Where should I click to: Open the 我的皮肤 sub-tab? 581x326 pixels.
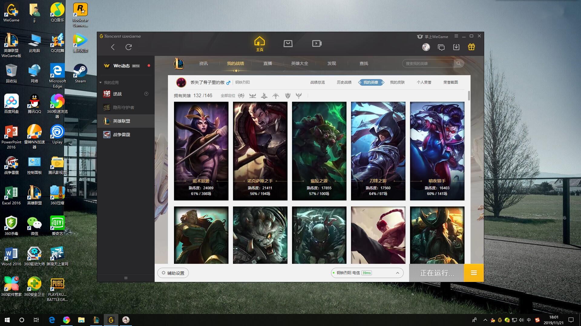tap(397, 82)
